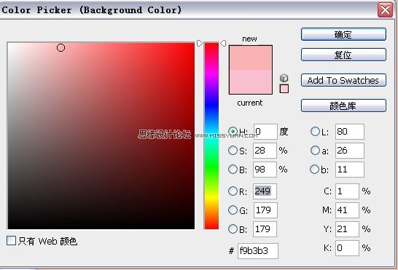Click the hex color field f9b3b3
Screen dimensions: 398x270
tap(258, 251)
